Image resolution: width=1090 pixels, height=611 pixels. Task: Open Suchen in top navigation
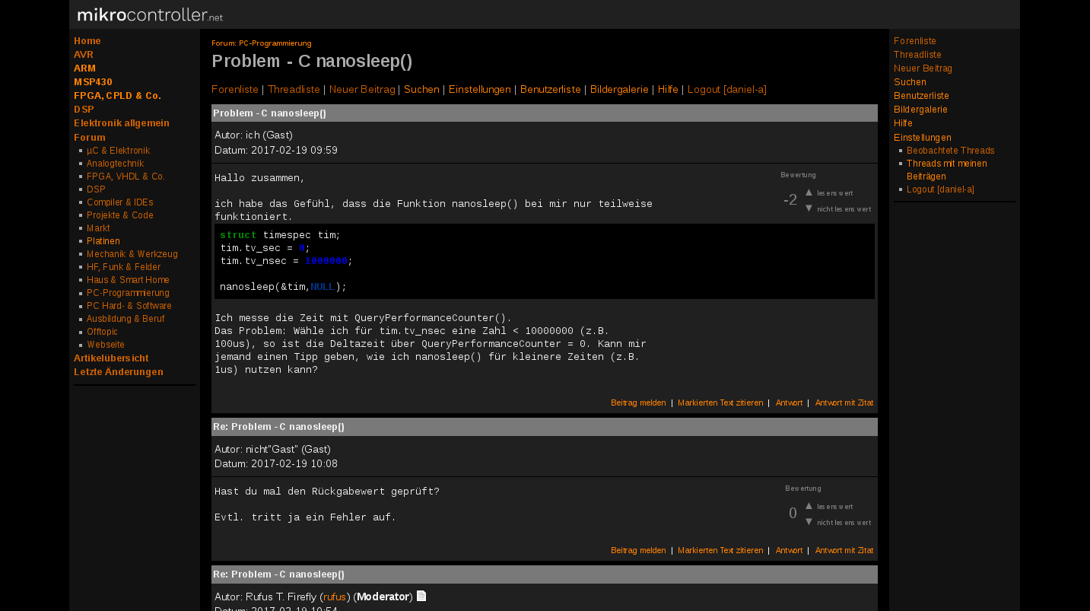click(x=421, y=90)
